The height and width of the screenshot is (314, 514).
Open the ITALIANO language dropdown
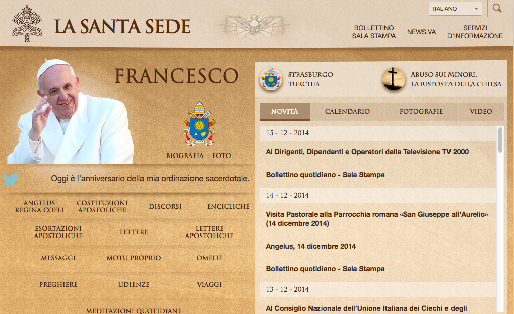(456, 9)
